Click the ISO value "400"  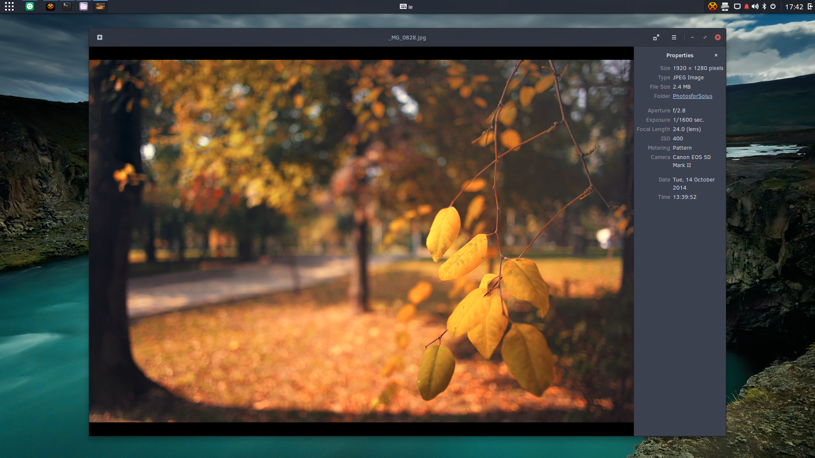tap(678, 139)
